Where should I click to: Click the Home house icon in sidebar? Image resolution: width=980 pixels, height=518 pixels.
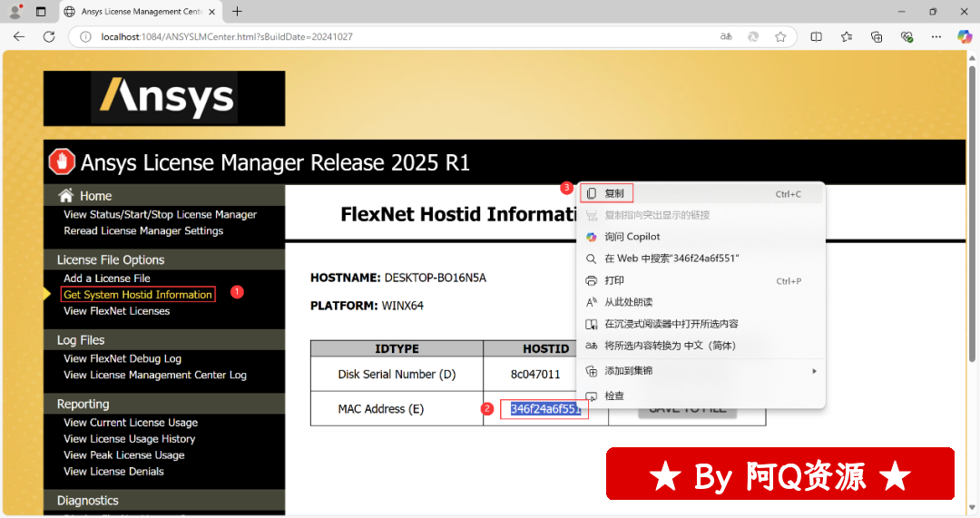tap(66, 195)
